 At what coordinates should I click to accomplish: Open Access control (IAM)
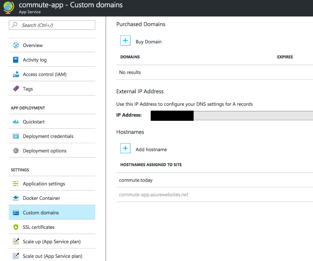[52, 74]
